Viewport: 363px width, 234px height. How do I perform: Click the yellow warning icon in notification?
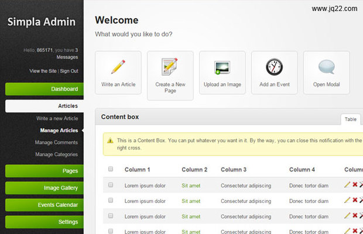pos(110,140)
